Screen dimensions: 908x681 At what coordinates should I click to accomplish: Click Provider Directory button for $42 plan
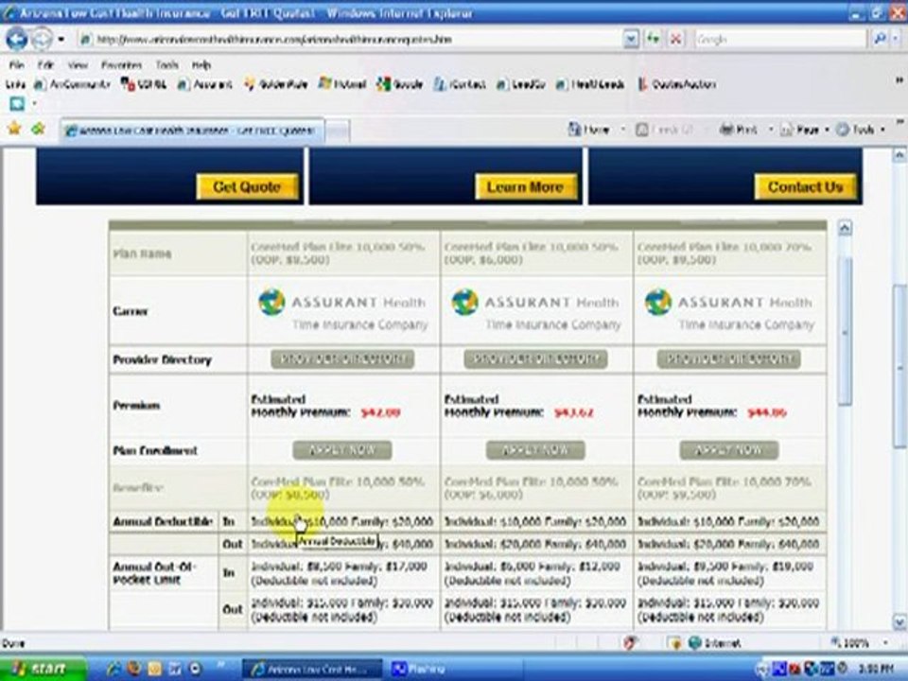point(342,359)
